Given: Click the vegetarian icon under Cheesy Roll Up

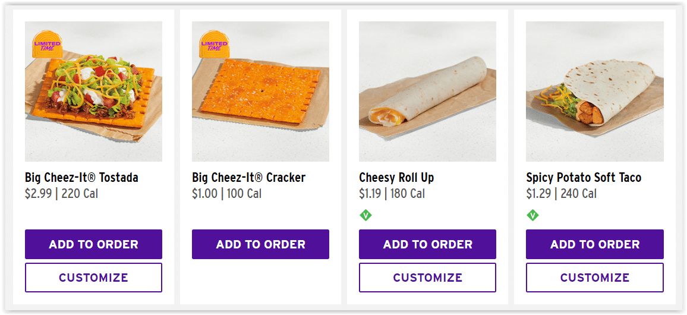Looking at the screenshot, I should (x=365, y=215).
